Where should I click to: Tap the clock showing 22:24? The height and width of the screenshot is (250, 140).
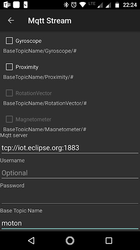[x=130, y=5]
